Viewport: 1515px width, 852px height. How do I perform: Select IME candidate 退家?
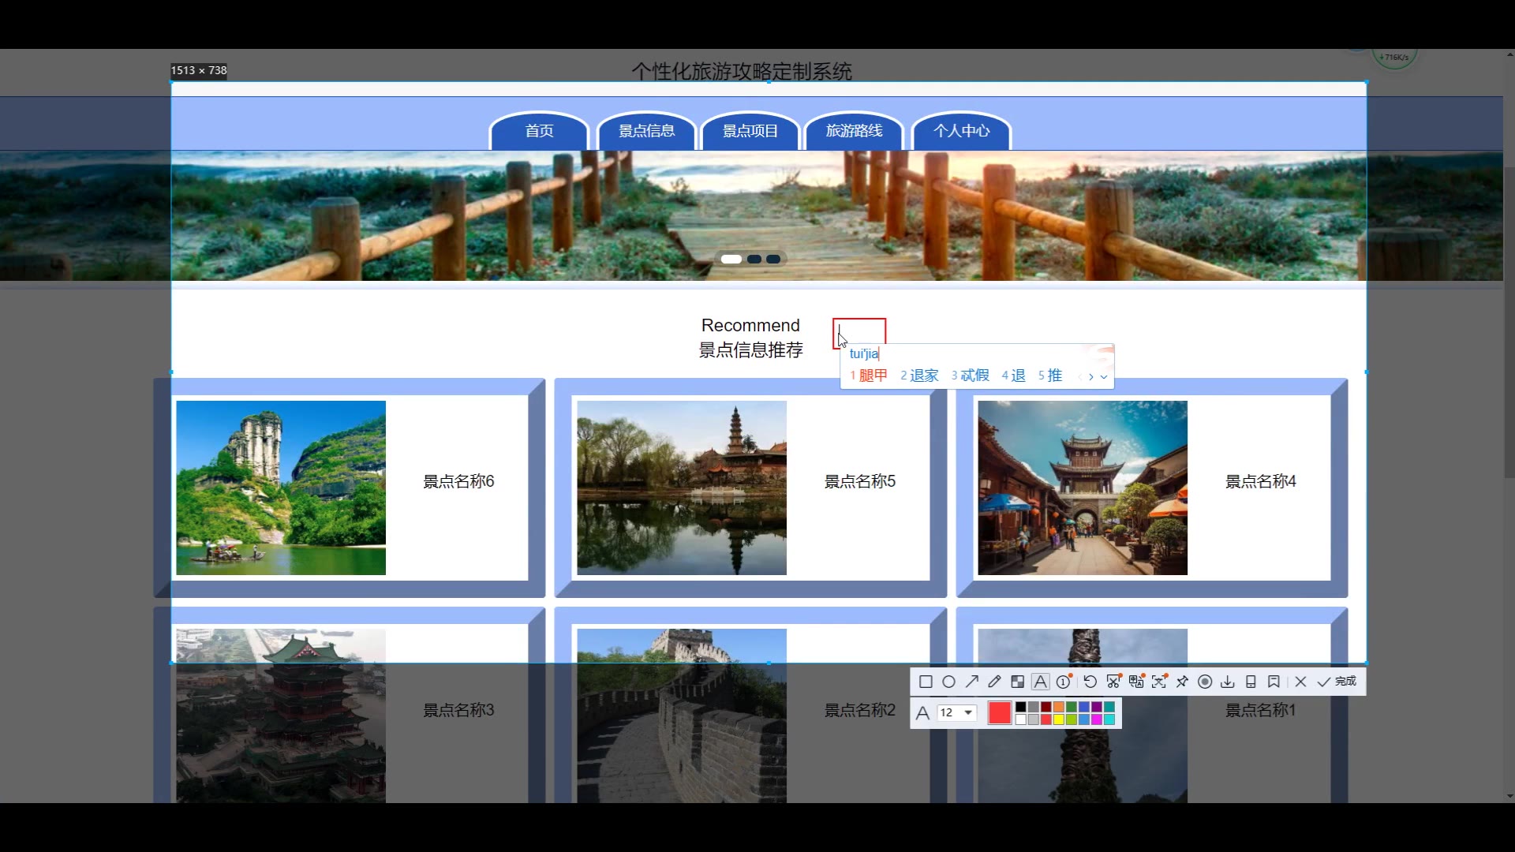tap(920, 376)
